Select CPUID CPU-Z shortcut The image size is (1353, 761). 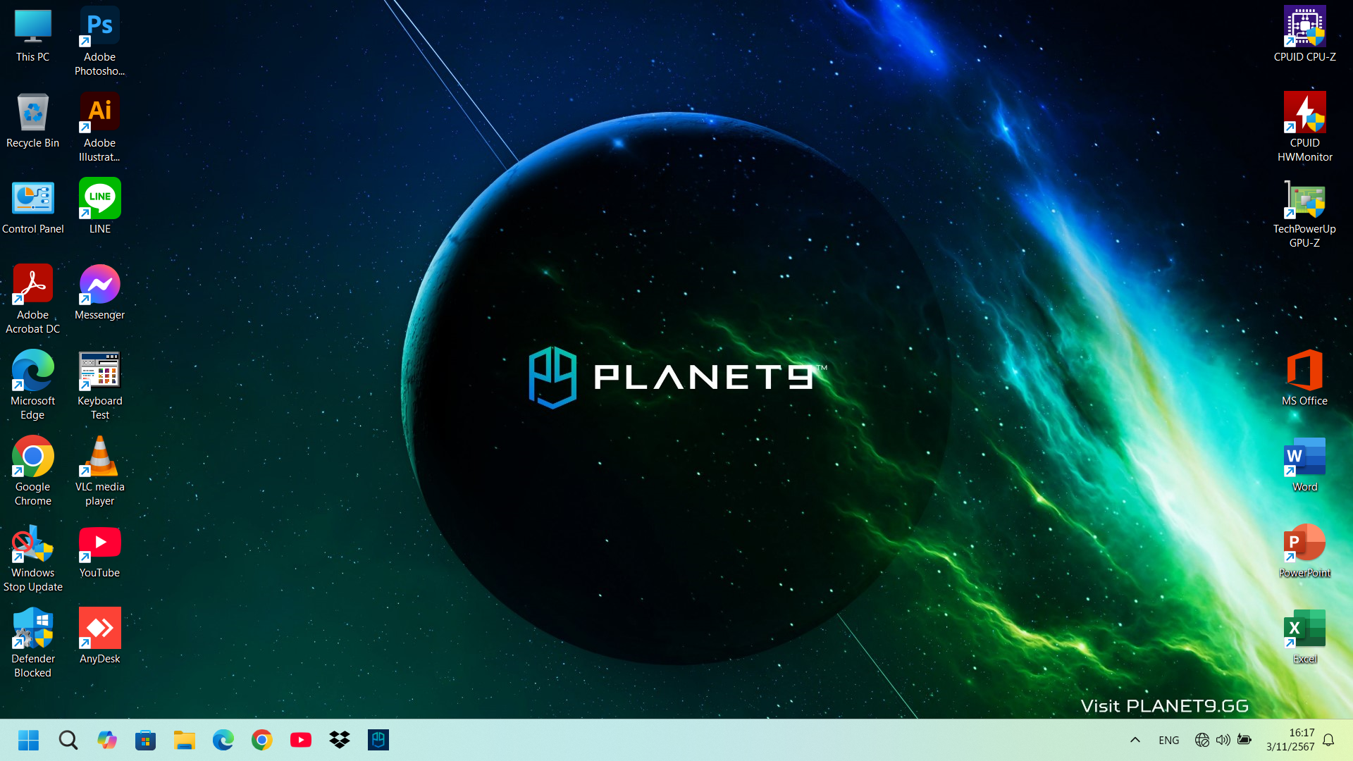[1304, 35]
